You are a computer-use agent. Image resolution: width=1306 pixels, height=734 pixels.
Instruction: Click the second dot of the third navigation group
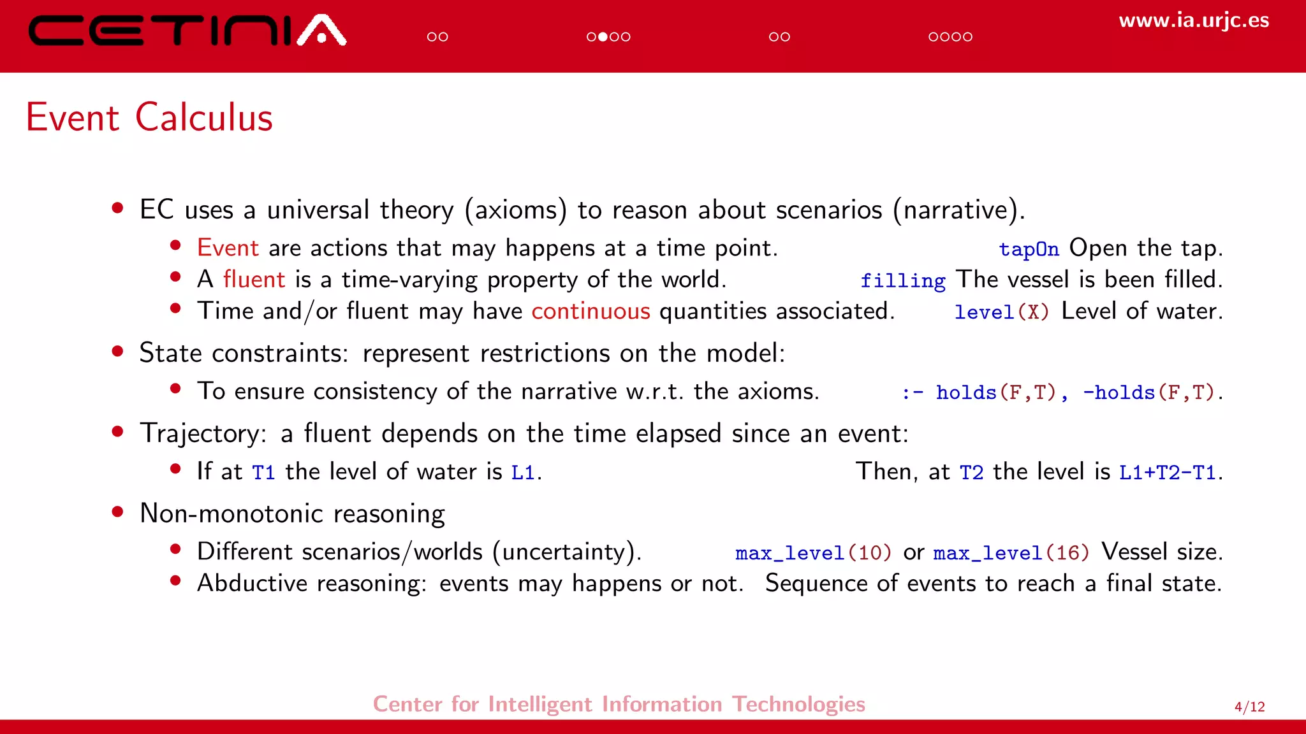pos(785,37)
